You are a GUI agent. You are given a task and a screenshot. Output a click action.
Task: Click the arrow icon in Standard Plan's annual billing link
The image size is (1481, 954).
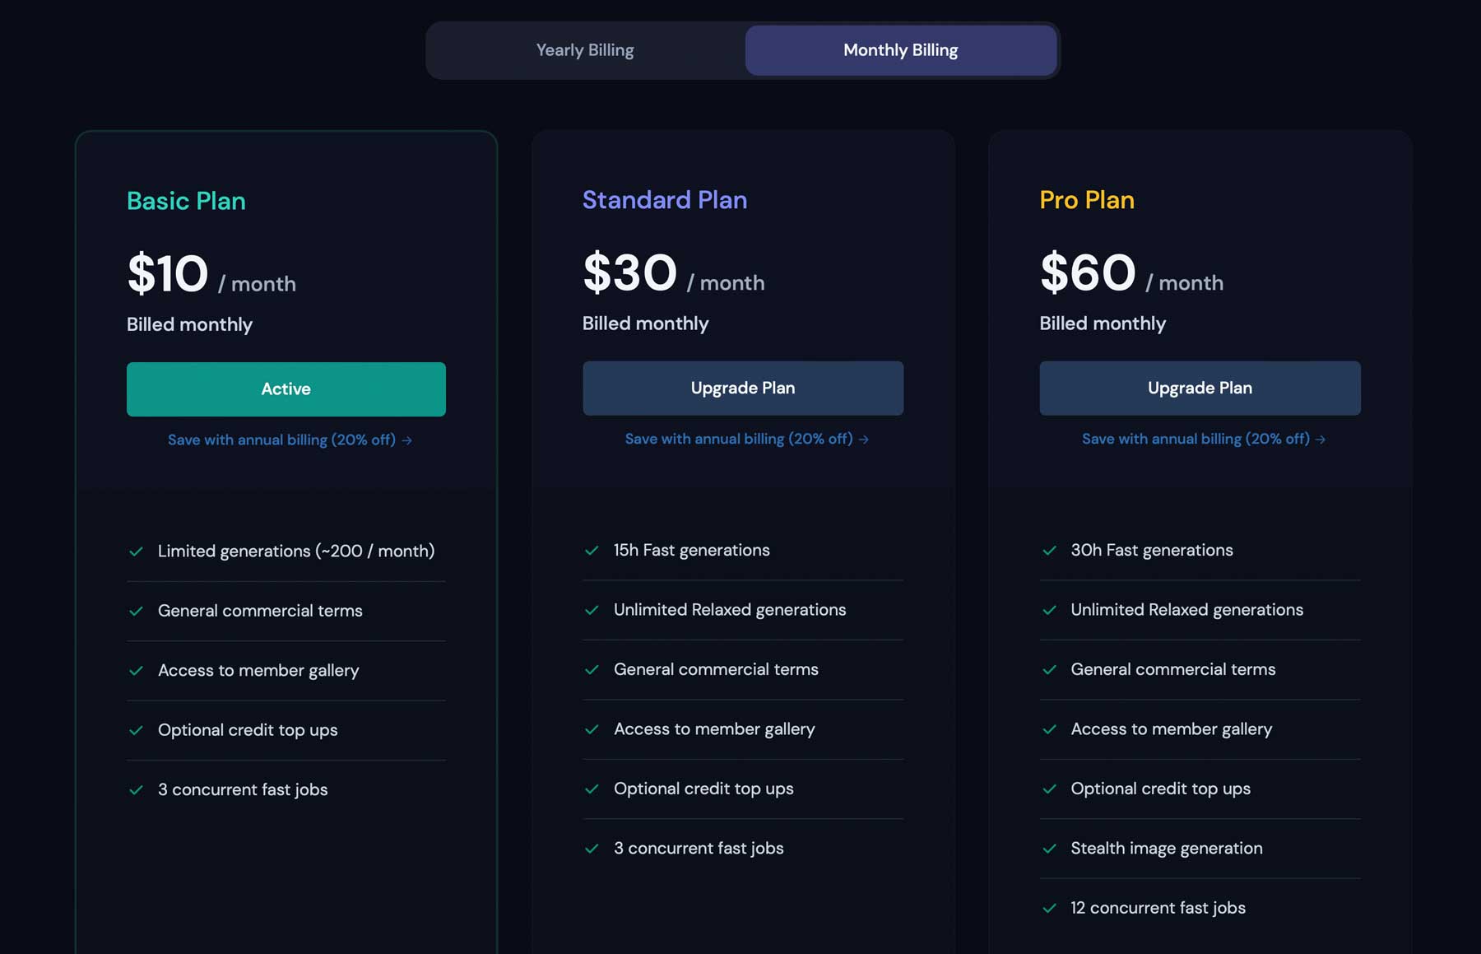pos(863,439)
